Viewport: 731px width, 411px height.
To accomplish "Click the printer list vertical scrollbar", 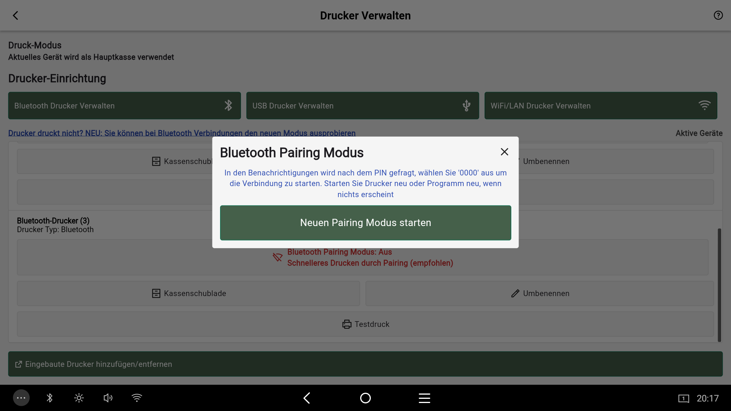I will (719, 285).
